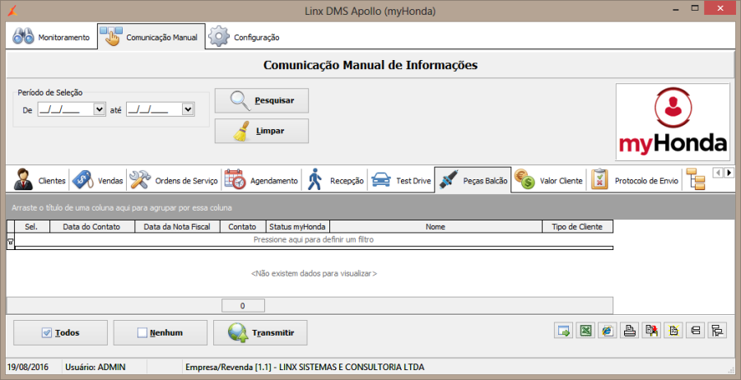Sort by the Sel. column header
This screenshot has height=380, width=741.
32,226
